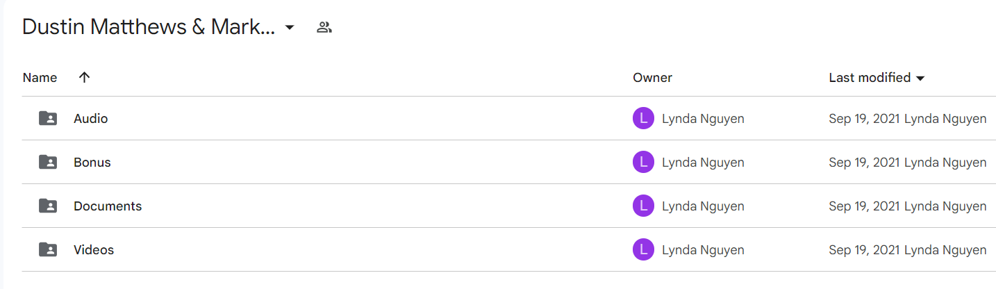
Task: Click Lynda Nguyen avatar in Audio row
Action: [x=644, y=119]
